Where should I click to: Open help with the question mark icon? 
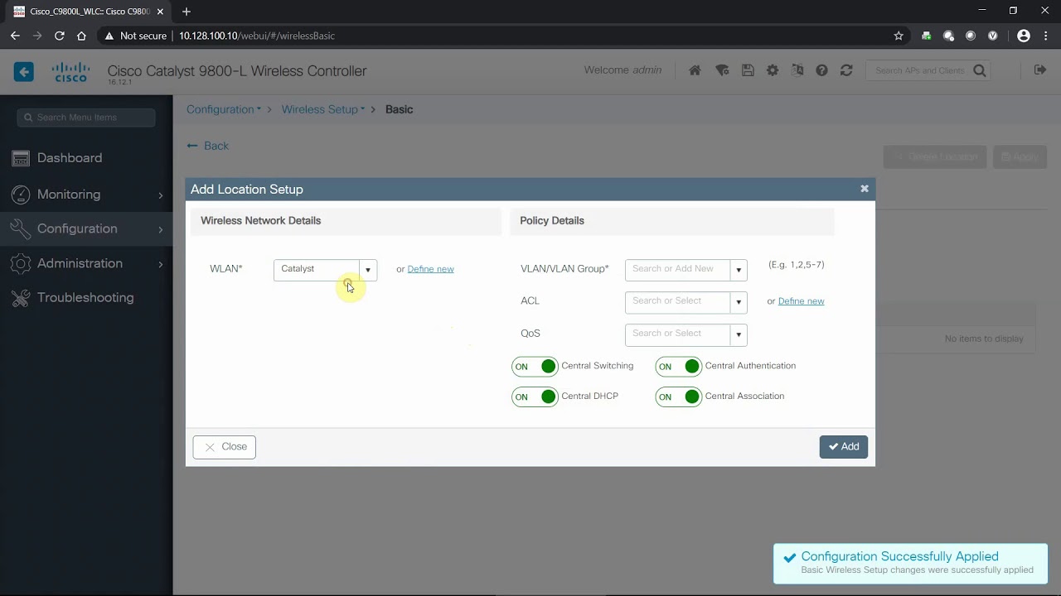coord(821,70)
